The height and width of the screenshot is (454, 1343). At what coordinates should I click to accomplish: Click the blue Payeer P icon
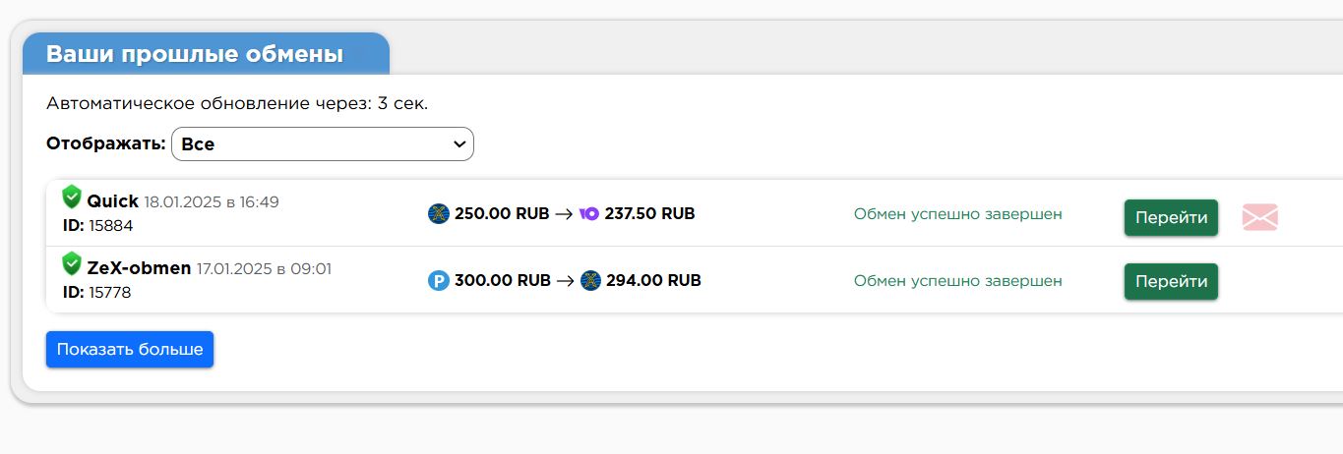coord(438,281)
